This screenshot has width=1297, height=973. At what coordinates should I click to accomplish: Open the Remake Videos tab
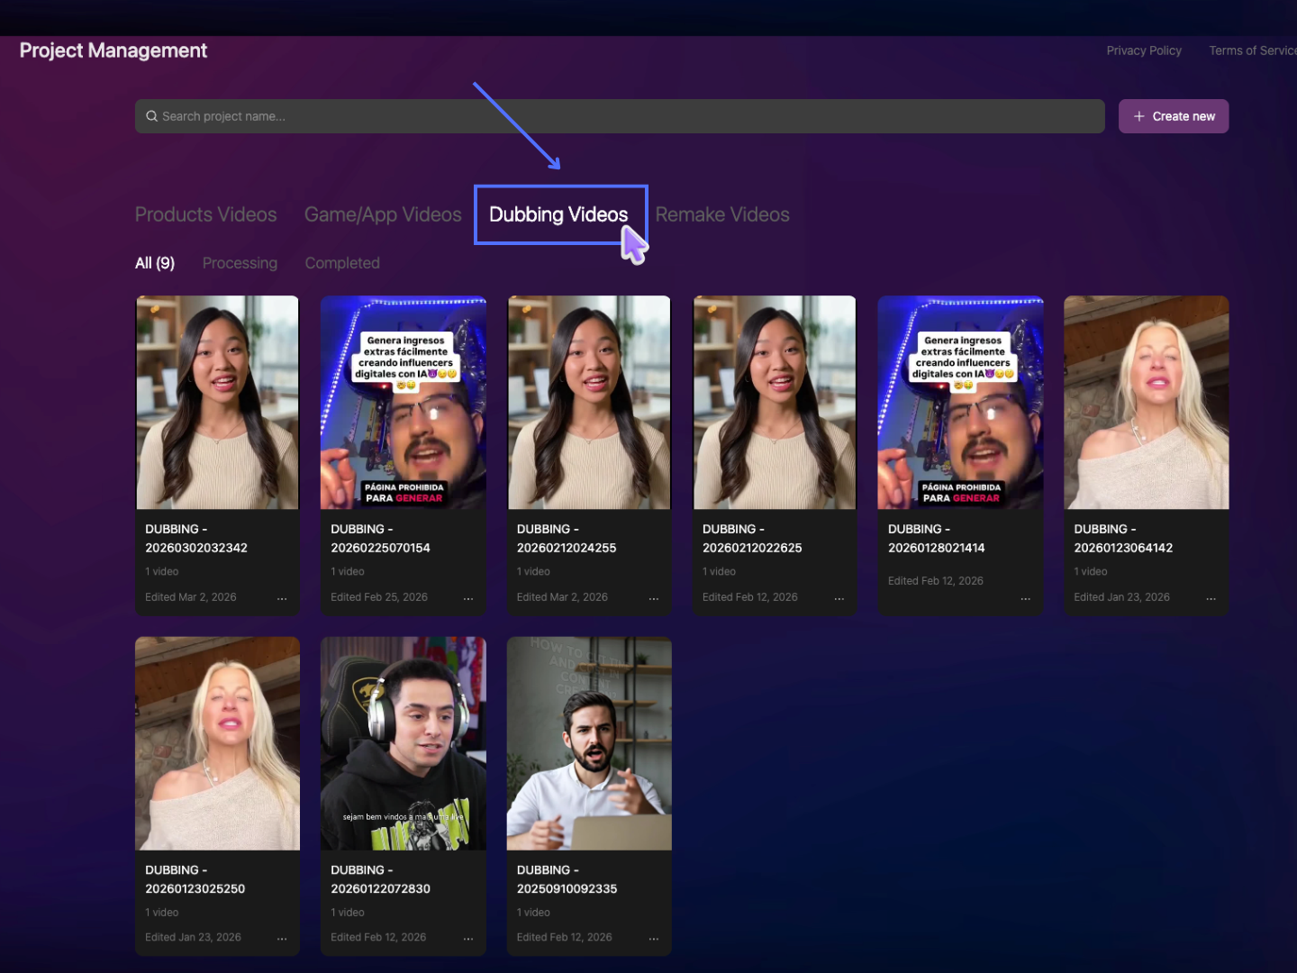pos(722,214)
